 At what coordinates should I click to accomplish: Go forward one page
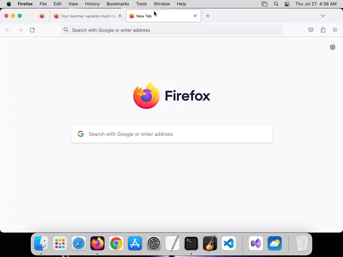pos(20,30)
